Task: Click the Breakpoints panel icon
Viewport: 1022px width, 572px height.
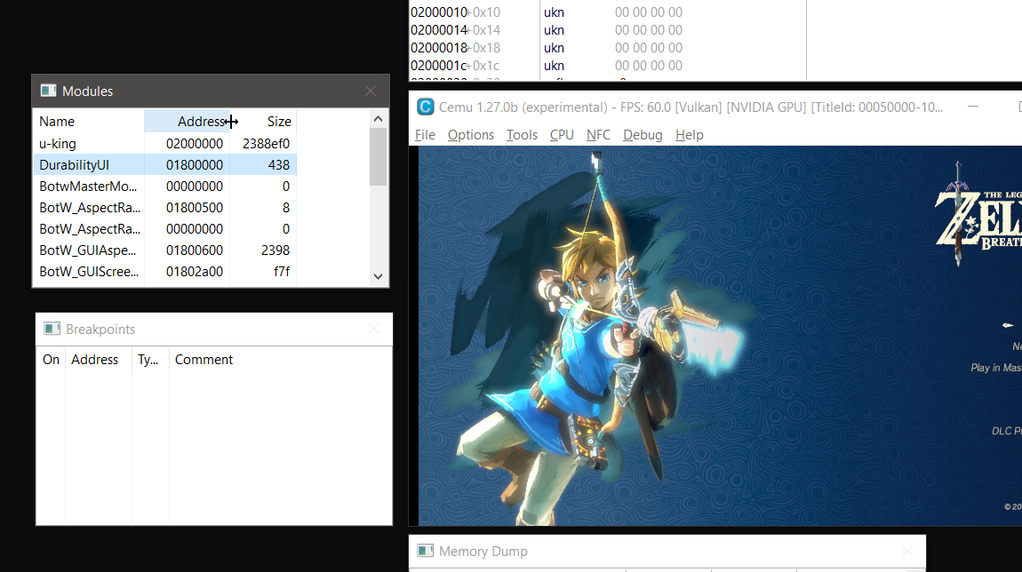Action: [52, 329]
